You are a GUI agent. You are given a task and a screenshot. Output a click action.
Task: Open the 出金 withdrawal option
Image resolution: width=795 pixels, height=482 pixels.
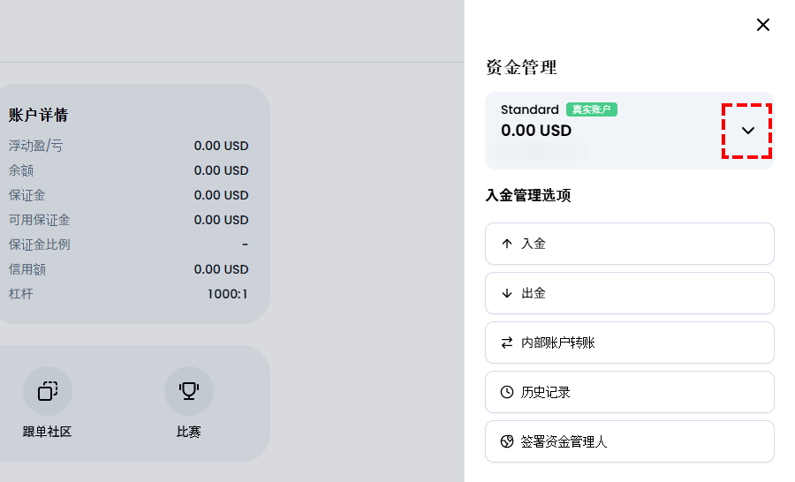629,293
